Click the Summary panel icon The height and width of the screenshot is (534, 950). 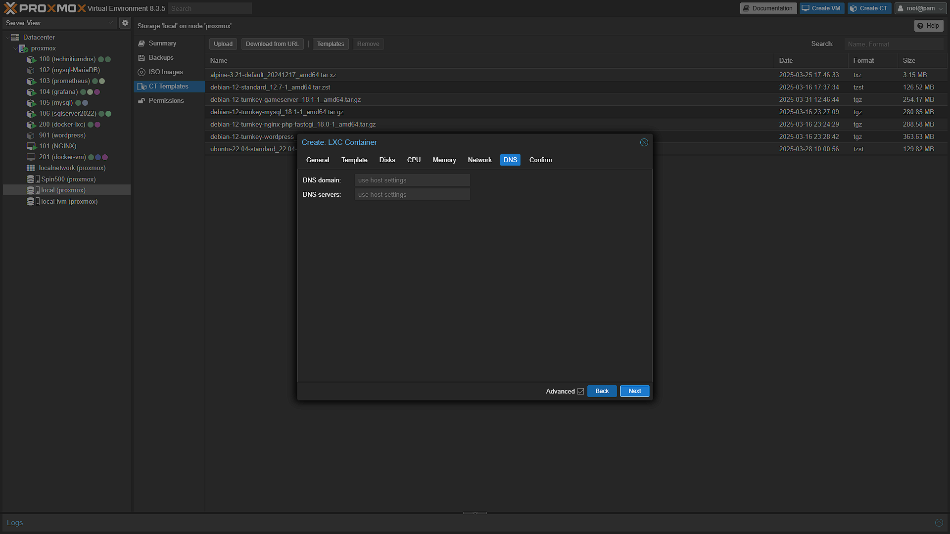tap(142, 44)
